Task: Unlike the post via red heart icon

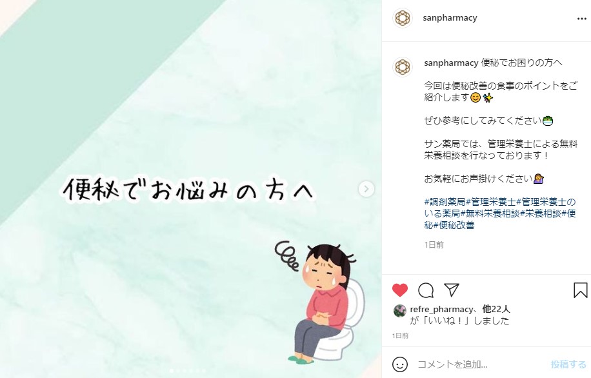Action: click(400, 290)
